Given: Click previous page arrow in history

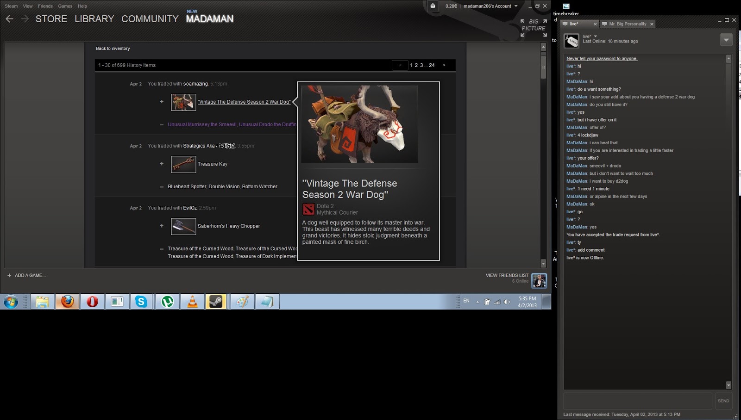Looking at the screenshot, I should point(400,65).
